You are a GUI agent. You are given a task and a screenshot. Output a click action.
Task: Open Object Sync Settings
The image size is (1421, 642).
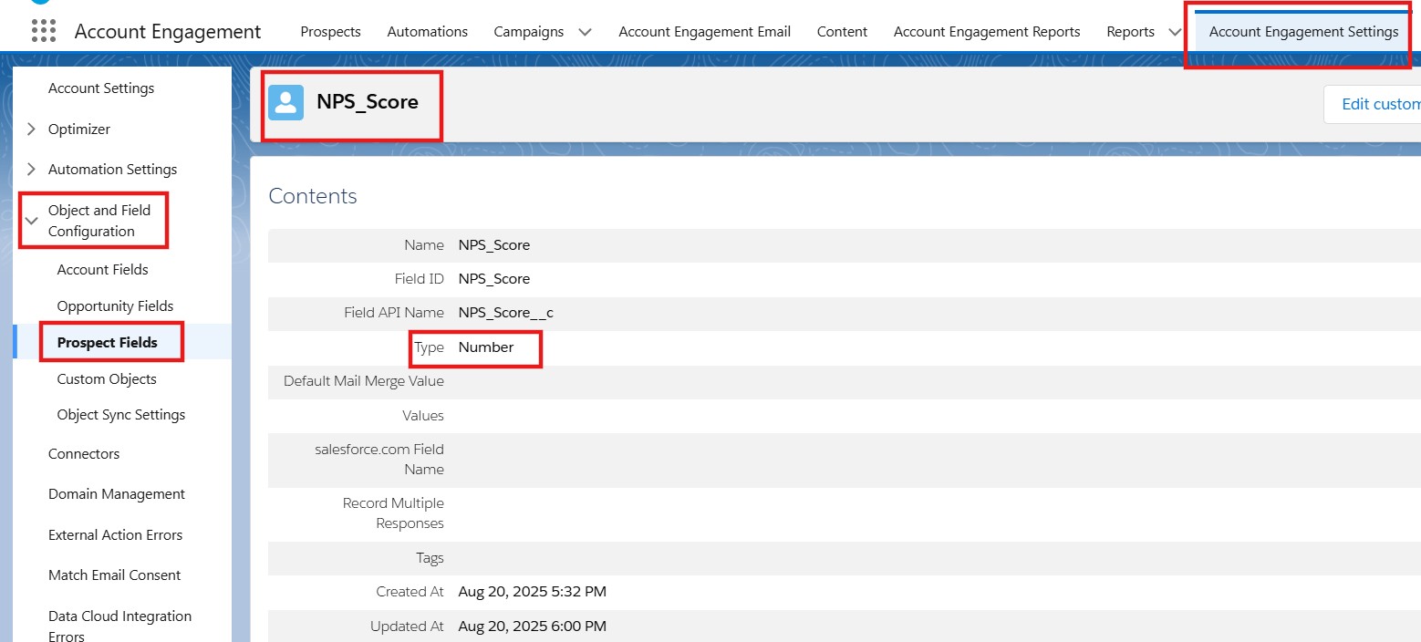pos(120,415)
